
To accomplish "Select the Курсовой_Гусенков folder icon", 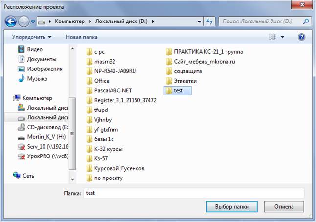I will click(x=90, y=168).
